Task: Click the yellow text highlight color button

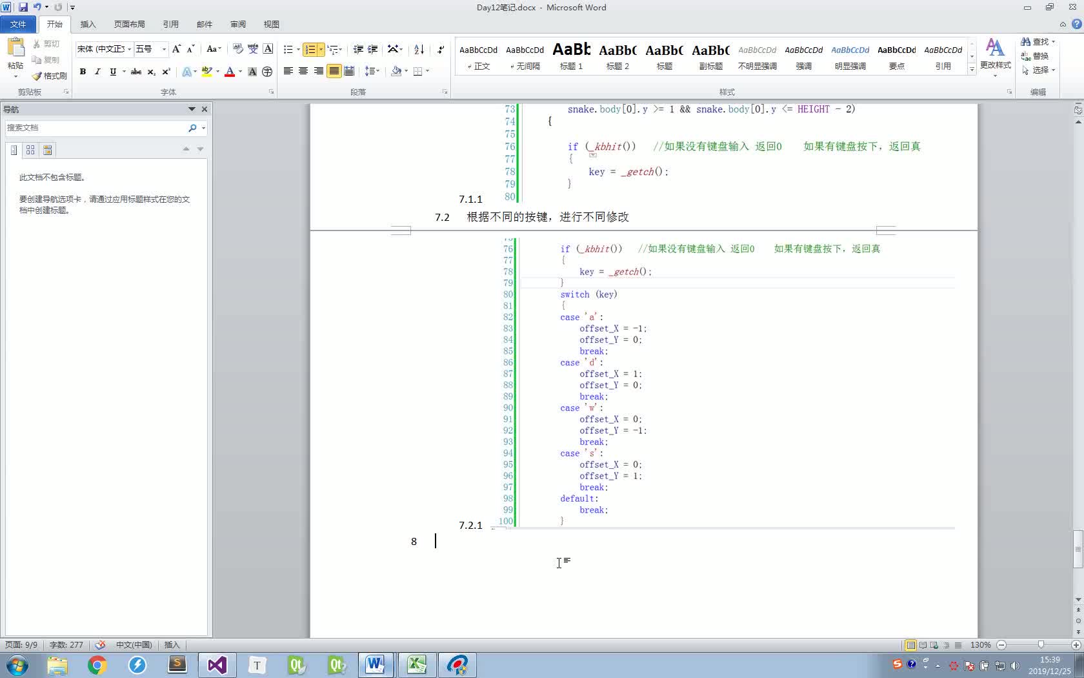Action: [x=206, y=72]
